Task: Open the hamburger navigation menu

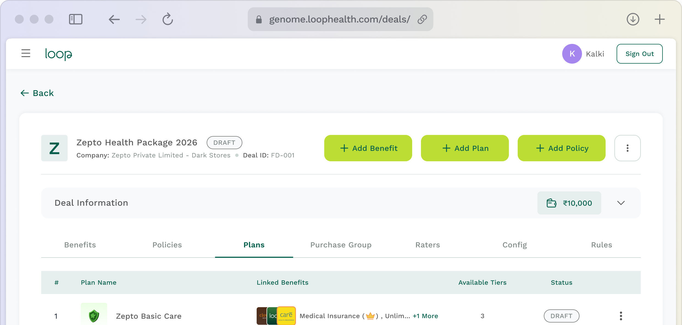Action: [26, 53]
